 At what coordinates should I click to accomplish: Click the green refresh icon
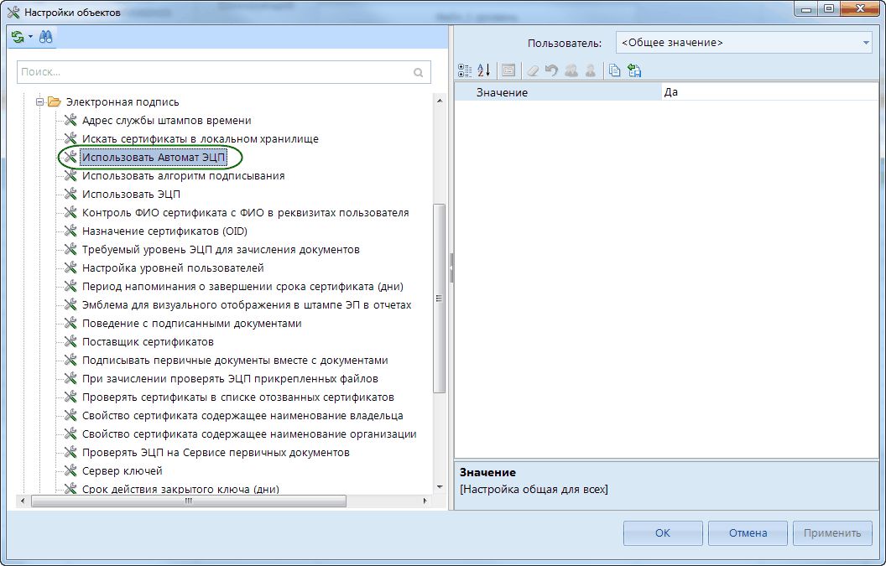click(x=18, y=37)
